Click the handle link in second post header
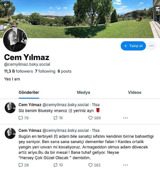 tap(66, 131)
